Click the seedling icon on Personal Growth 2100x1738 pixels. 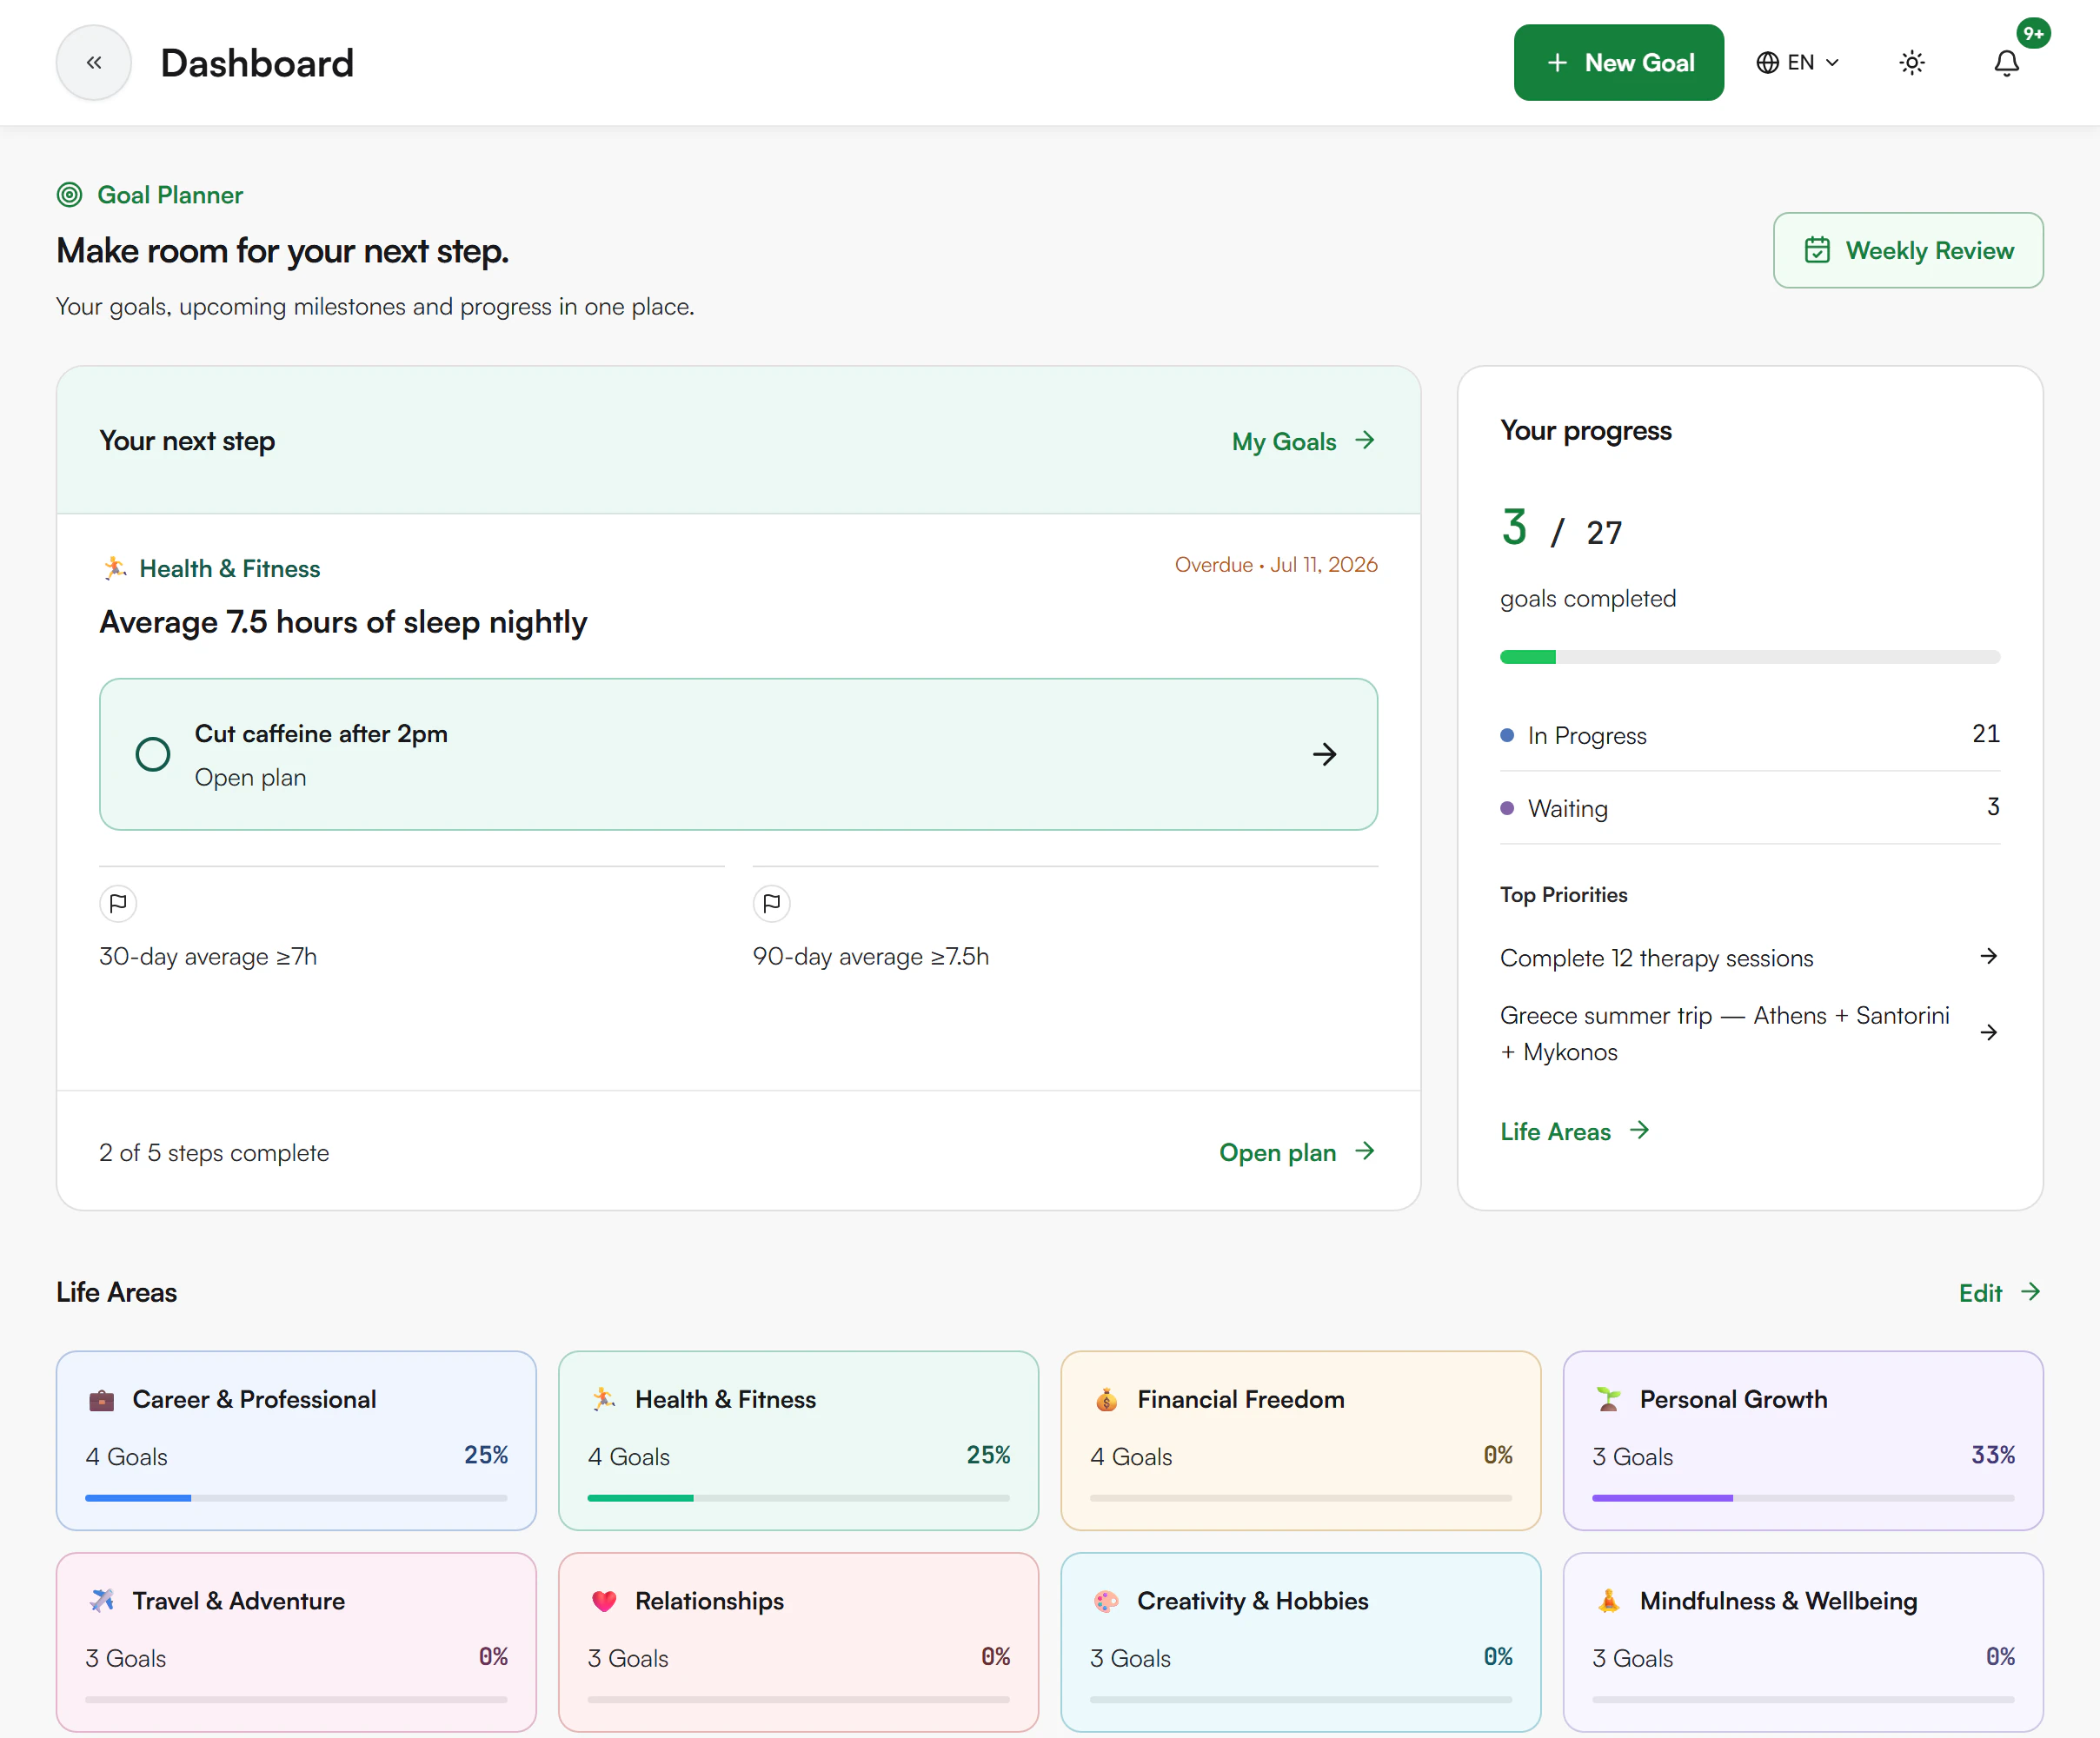click(1608, 1399)
